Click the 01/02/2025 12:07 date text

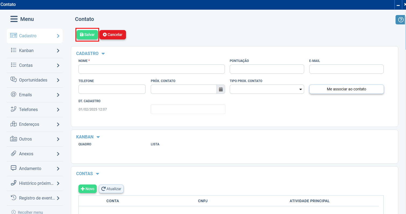point(93,109)
